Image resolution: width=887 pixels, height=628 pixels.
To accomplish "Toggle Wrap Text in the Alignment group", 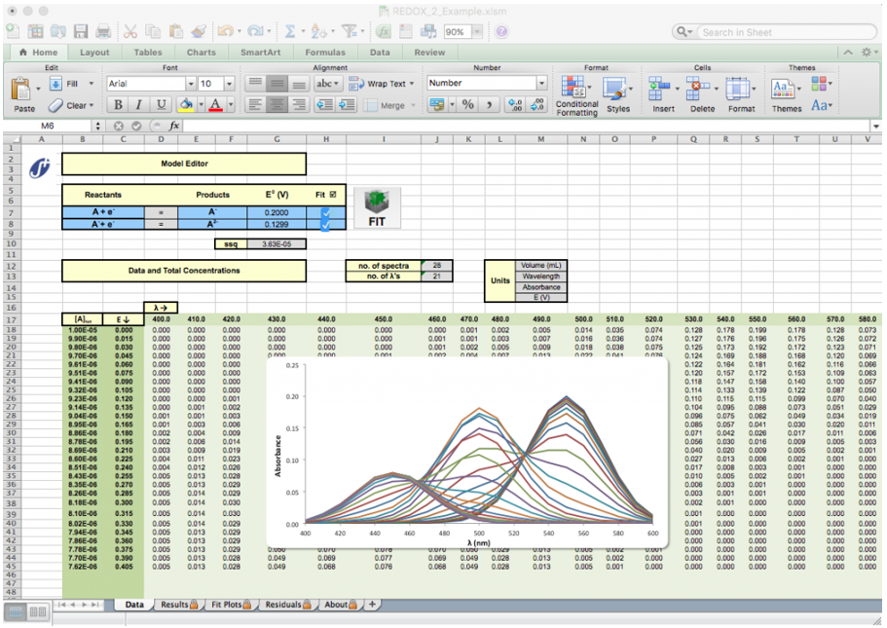I will tap(381, 84).
